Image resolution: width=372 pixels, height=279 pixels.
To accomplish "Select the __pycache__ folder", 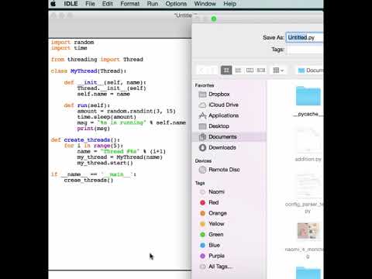I will click(308, 96).
